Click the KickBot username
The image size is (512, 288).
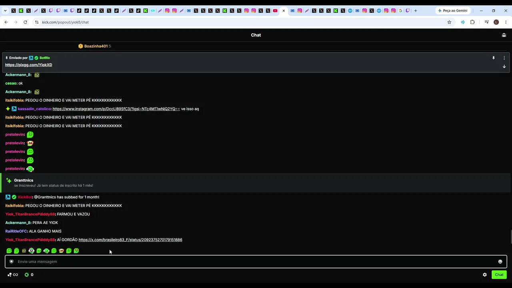pyautogui.click(x=25, y=197)
